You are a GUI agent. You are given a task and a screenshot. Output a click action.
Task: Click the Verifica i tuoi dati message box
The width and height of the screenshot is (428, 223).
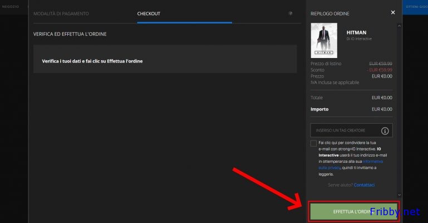(165, 60)
